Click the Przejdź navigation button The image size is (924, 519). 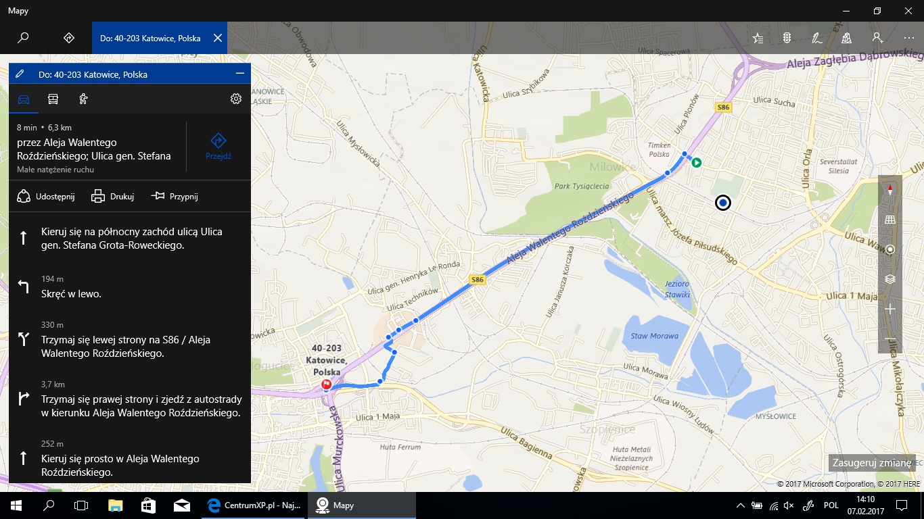tap(218, 146)
